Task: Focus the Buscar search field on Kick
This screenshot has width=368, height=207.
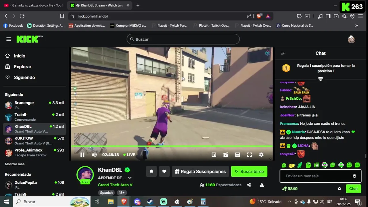Action: (183, 39)
